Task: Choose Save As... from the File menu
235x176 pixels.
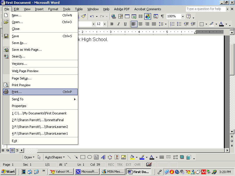Action: pyautogui.click(x=40, y=43)
